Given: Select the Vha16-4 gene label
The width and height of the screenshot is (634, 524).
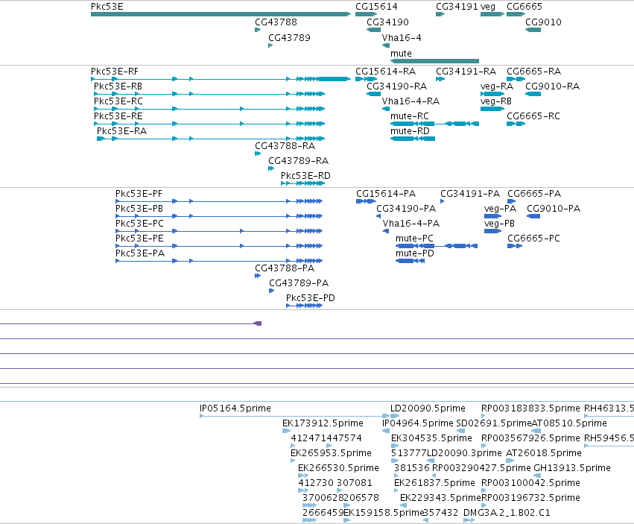Looking at the screenshot, I should (402, 38).
